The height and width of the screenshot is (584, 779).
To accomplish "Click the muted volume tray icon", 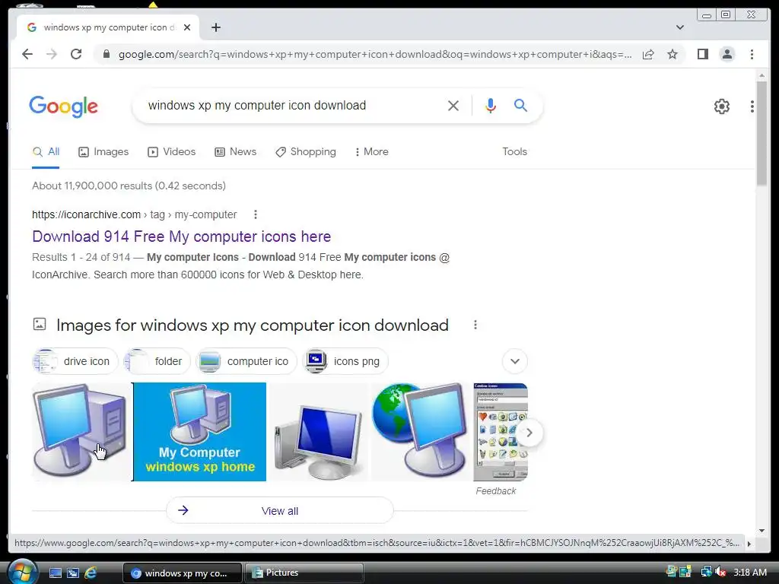I will (x=720, y=573).
